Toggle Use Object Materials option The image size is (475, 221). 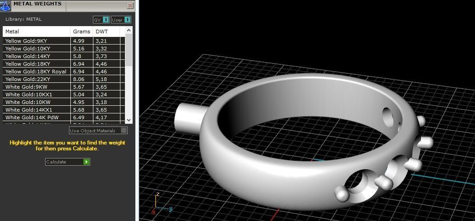(x=98, y=131)
